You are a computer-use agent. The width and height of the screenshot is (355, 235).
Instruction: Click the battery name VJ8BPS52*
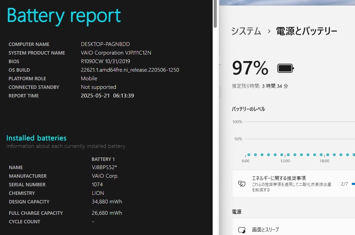(x=104, y=167)
